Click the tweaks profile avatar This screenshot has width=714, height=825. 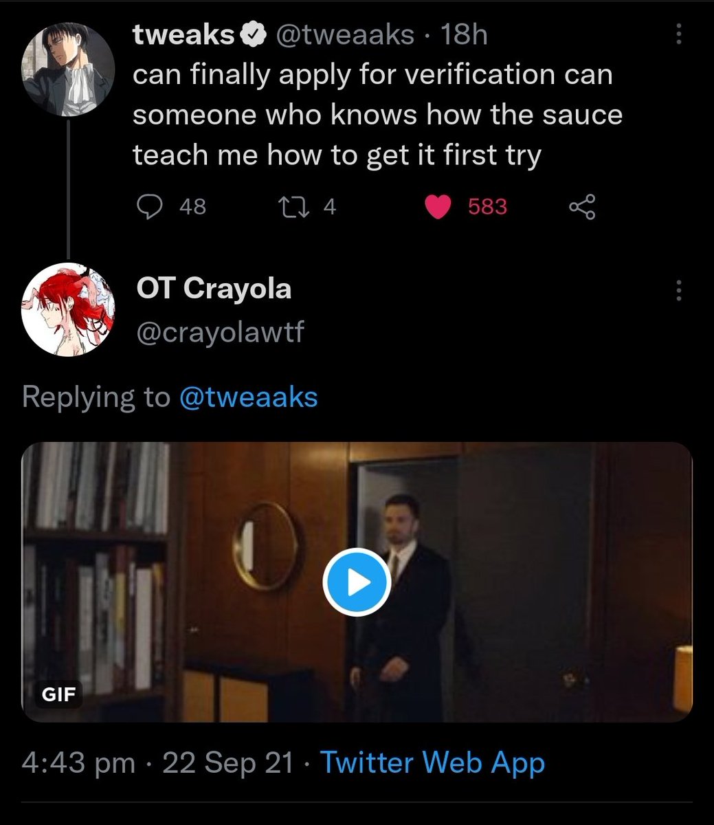pos(67,71)
